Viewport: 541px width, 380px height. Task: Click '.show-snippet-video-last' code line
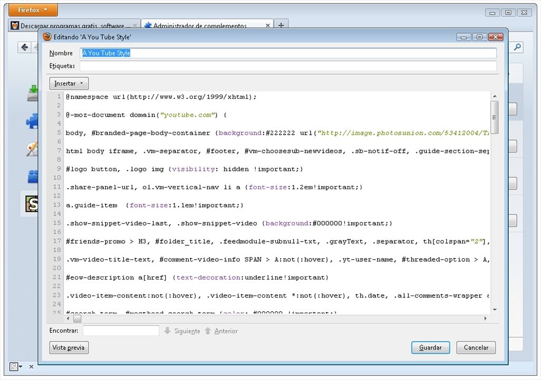(x=229, y=224)
